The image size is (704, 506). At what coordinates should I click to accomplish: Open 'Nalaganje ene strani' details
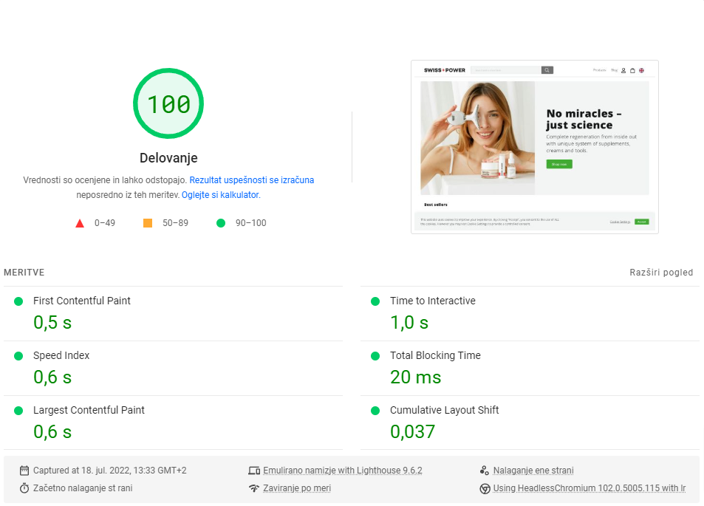pos(533,470)
